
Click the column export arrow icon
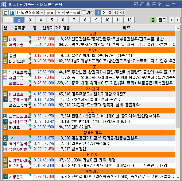116,13
